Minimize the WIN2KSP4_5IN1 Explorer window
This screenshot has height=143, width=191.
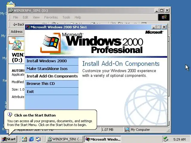157,10
